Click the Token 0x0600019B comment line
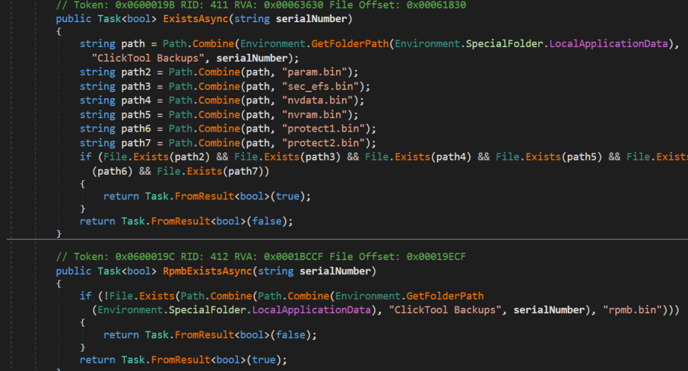Screen dimensions: 688x371 (261, 5)
